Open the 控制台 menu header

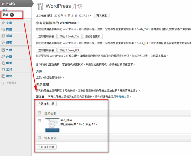click(16, 3)
